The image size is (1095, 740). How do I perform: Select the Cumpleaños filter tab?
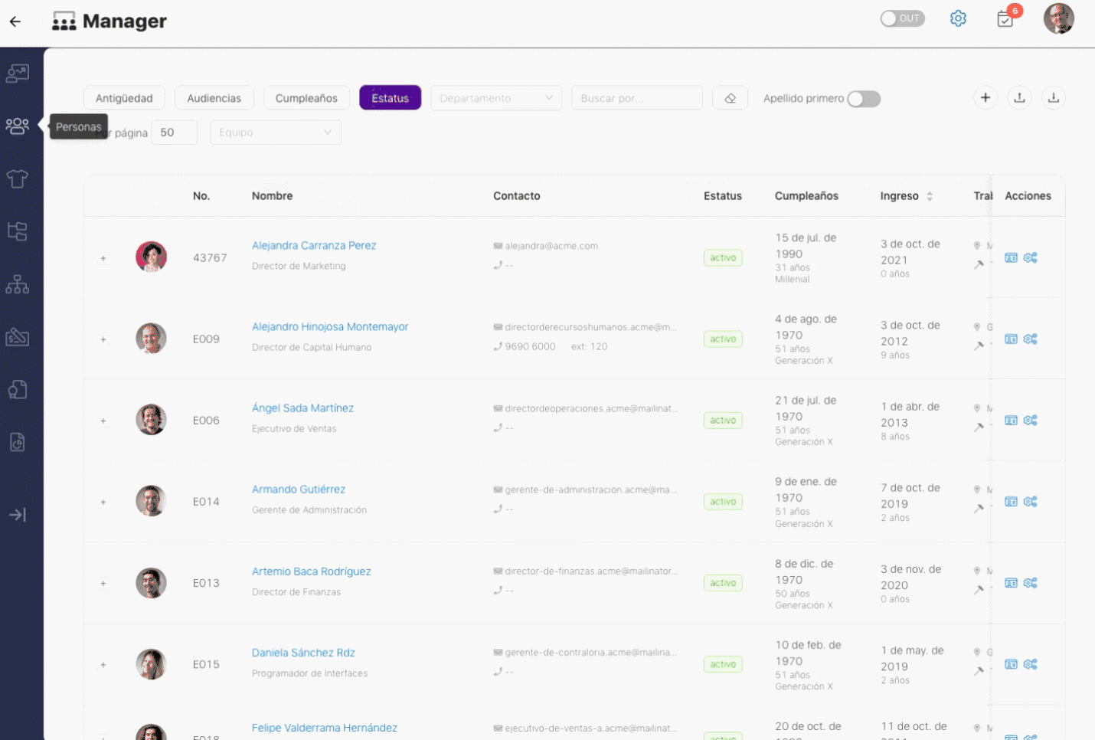point(306,98)
